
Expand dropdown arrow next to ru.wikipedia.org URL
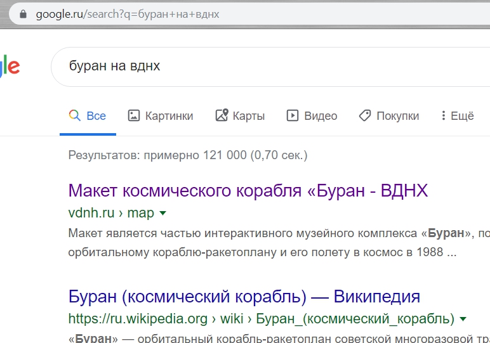click(463, 319)
